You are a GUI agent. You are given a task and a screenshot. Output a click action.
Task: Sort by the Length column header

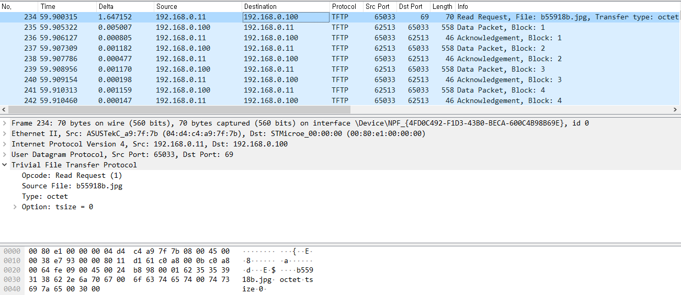click(x=442, y=6)
